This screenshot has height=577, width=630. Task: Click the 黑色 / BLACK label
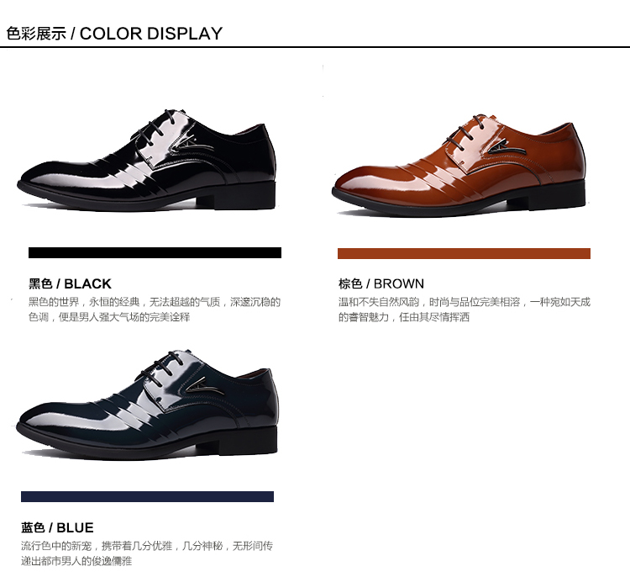[x=70, y=283]
